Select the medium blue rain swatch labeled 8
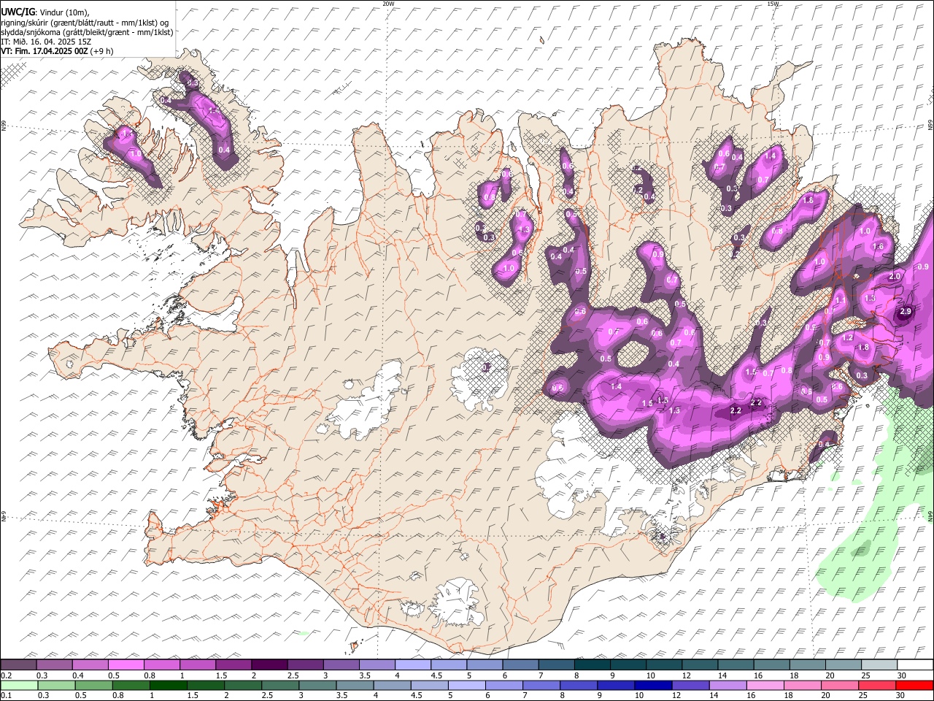 (x=579, y=685)
